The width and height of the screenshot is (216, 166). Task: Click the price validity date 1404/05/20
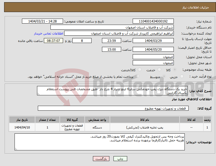pos(153,49)
